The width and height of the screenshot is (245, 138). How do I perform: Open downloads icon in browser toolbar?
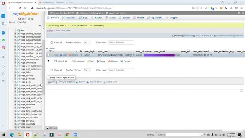pos(231,8)
